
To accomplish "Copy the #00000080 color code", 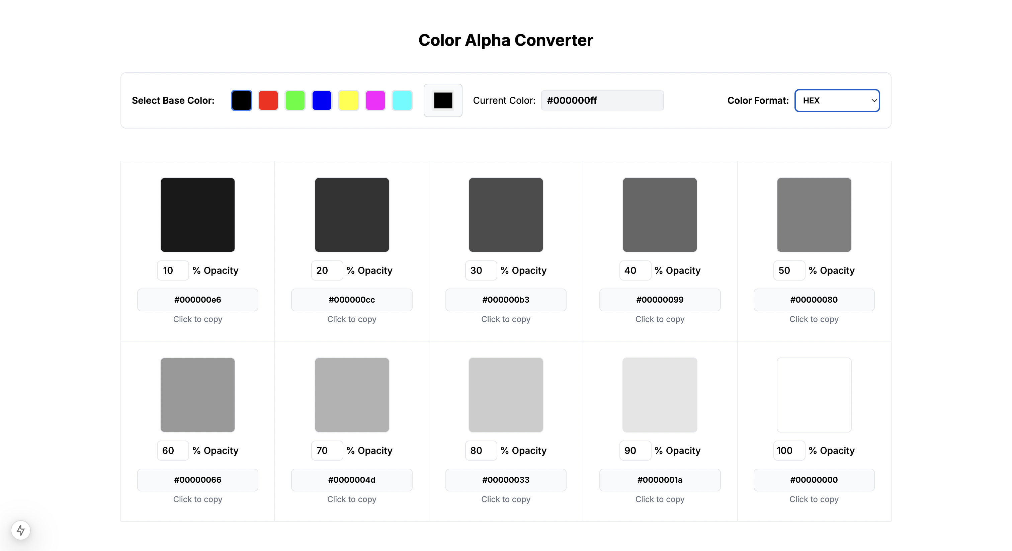I will tap(814, 300).
